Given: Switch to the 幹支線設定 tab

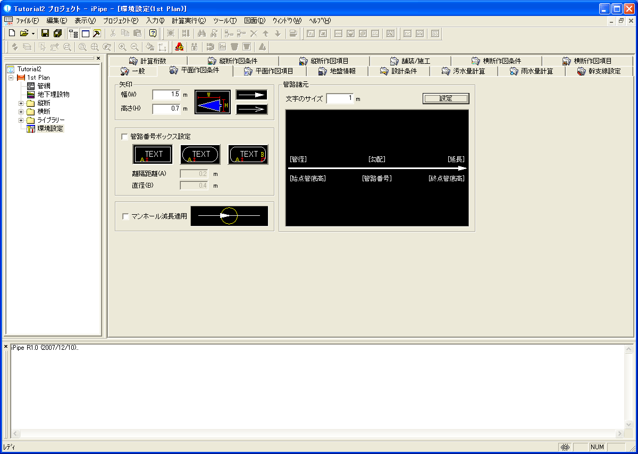Looking at the screenshot, I should (599, 71).
